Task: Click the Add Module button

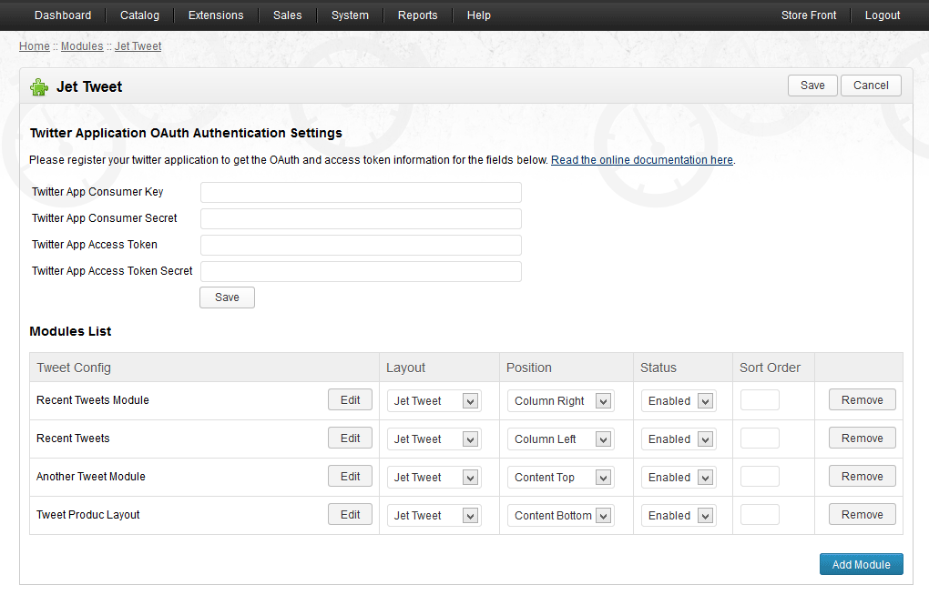Action: (x=862, y=564)
